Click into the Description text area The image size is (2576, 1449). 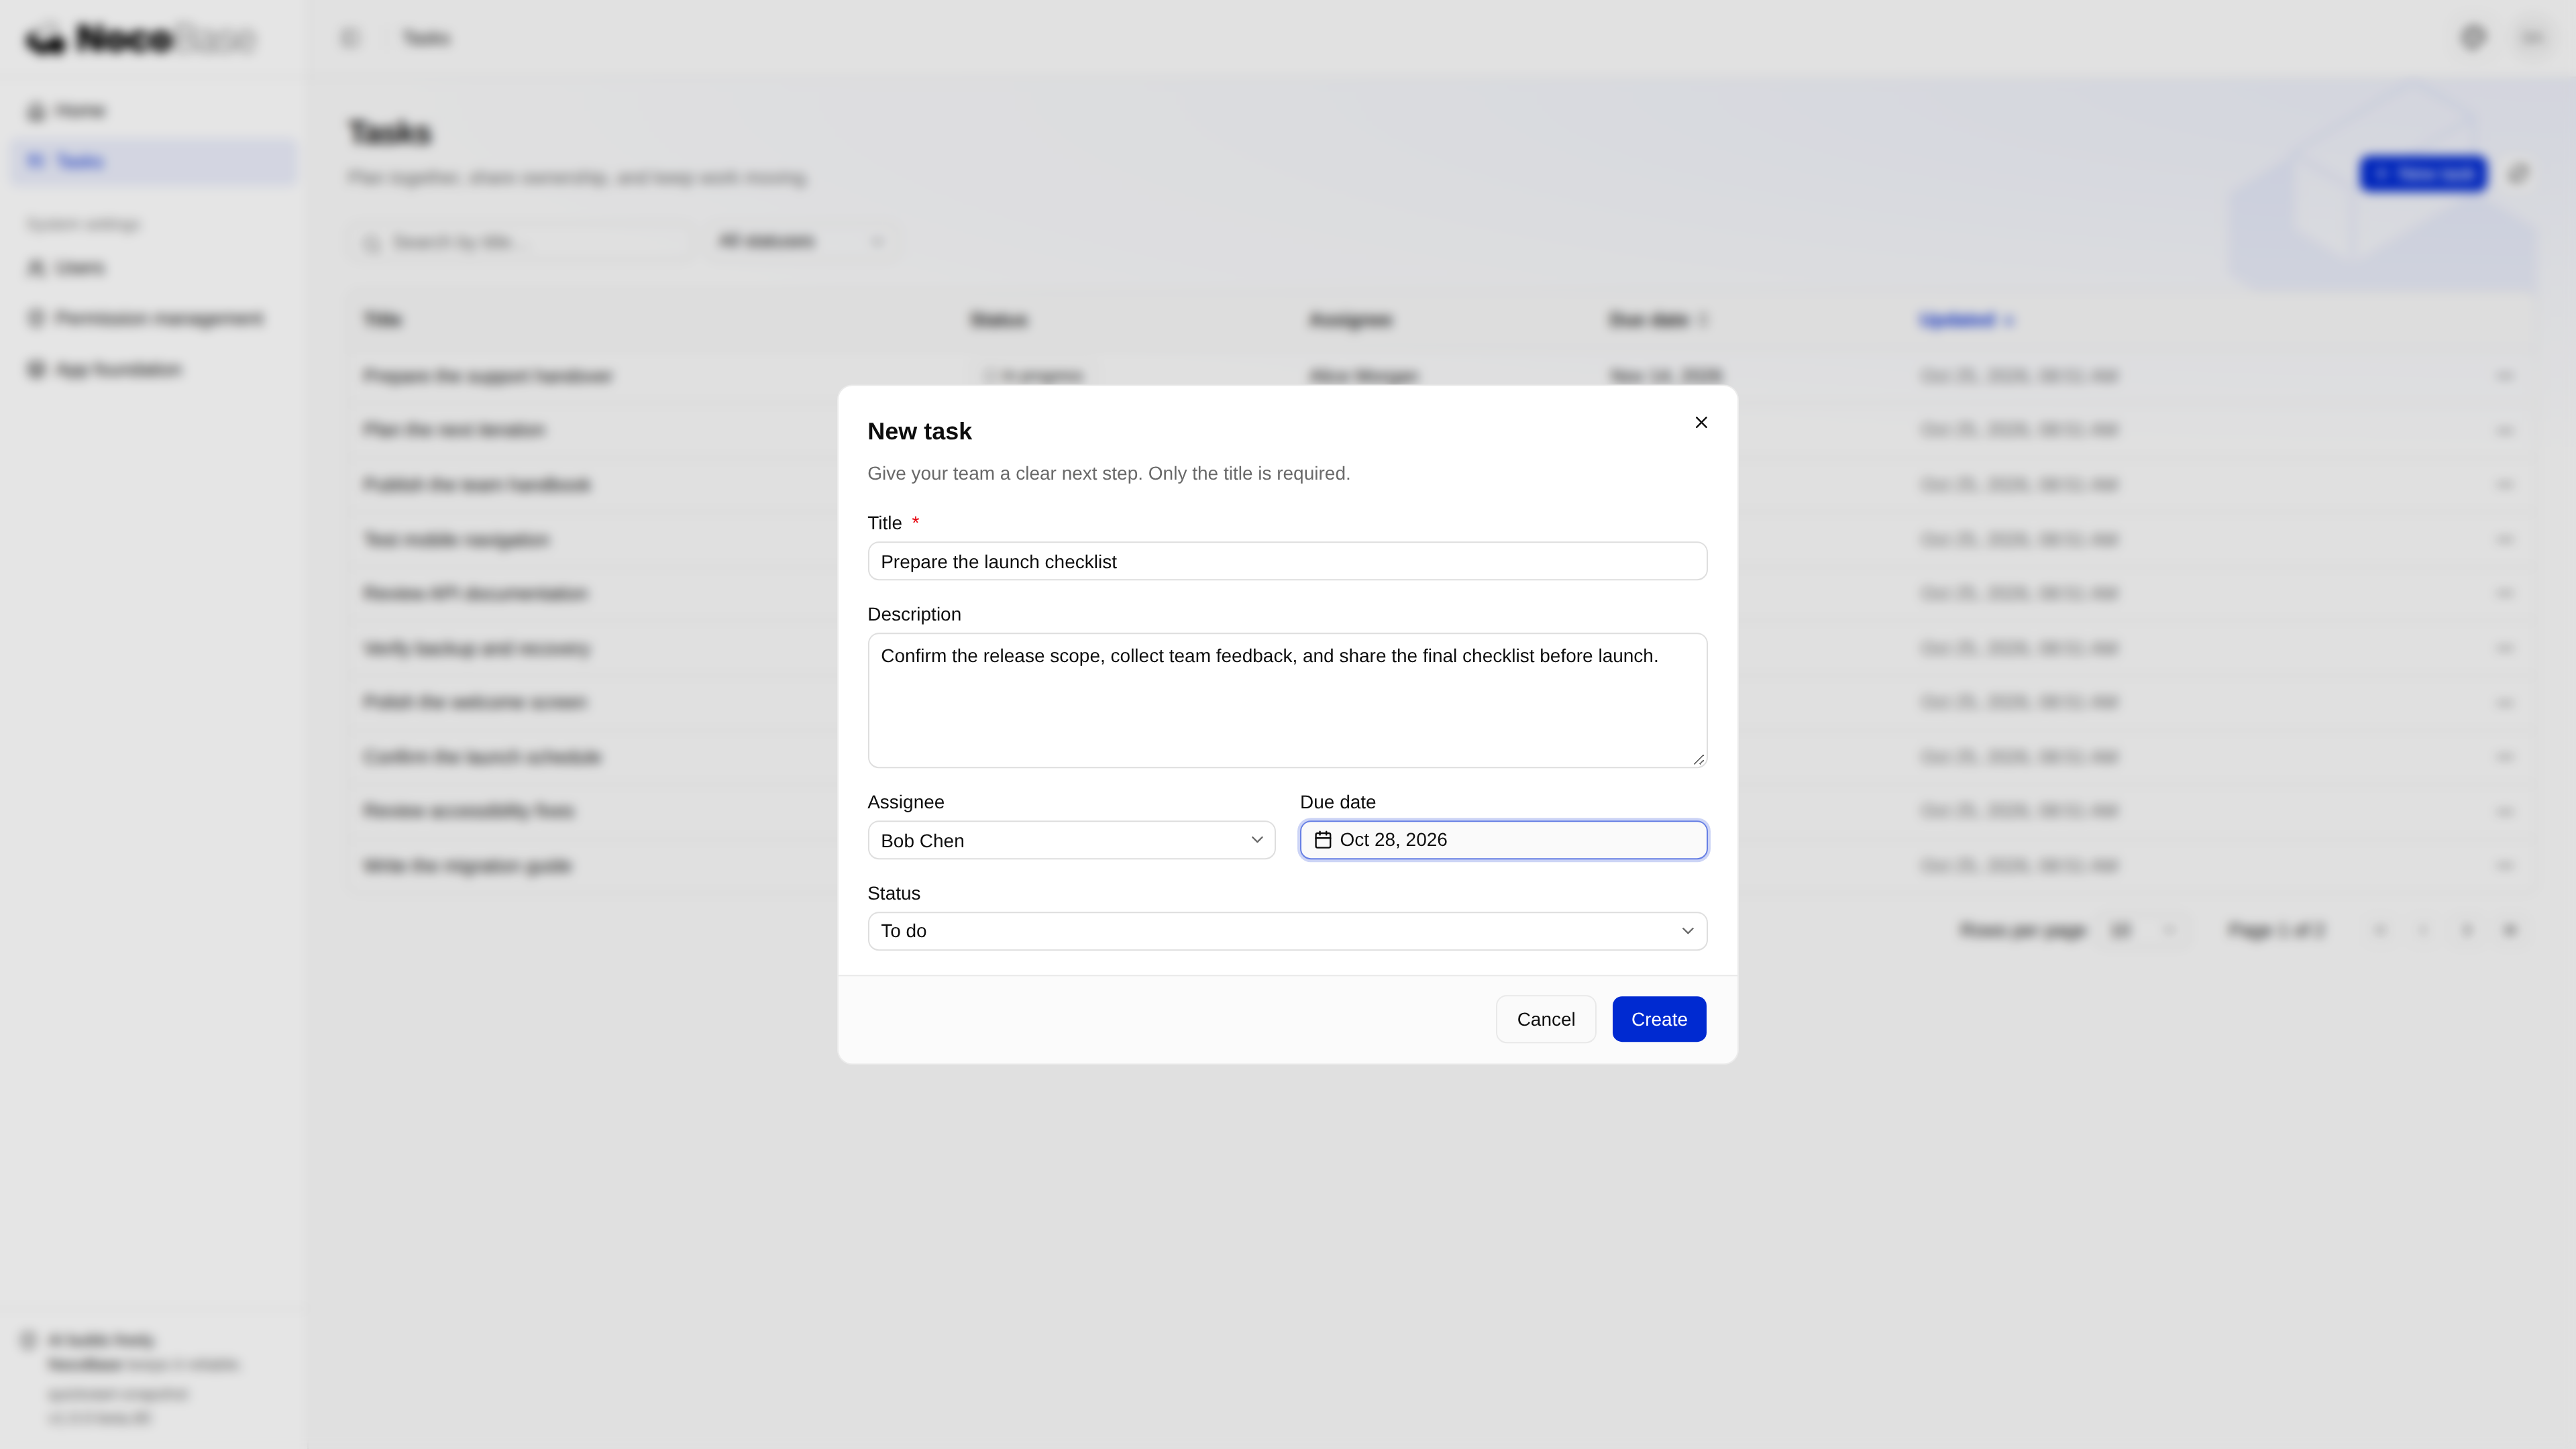(1287, 700)
